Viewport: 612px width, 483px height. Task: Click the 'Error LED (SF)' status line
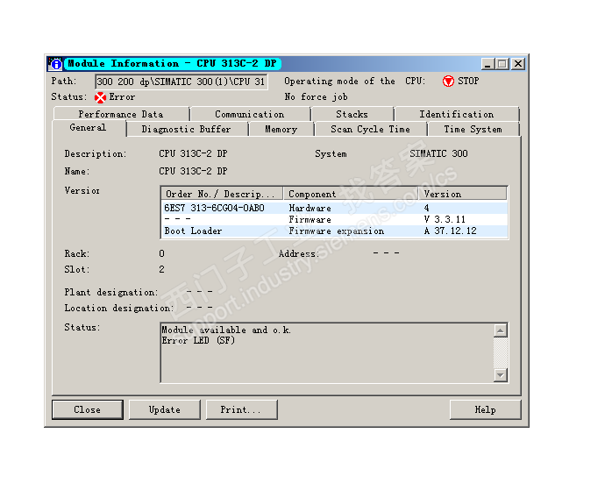pos(198,341)
